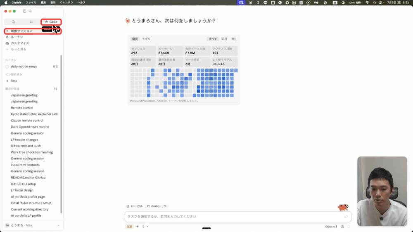Click the plus attach icon below input
This screenshot has height=232, width=413.
pyautogui.click(x=137, y=227)
